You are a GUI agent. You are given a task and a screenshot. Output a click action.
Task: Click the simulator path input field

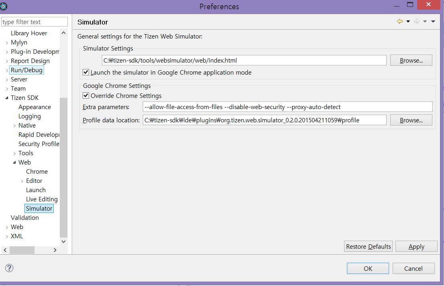click(244, 60)
